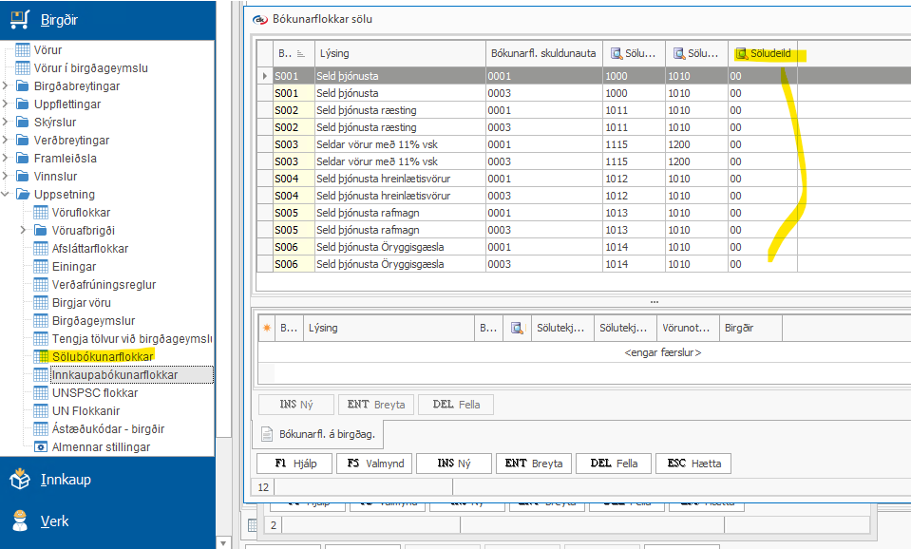Click the Vörur table icon in tree
Viewport: 911px width, 549px height.
point(23,50)
